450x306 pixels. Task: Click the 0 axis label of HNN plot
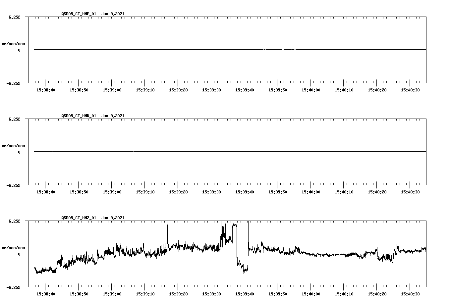point(19,152)
